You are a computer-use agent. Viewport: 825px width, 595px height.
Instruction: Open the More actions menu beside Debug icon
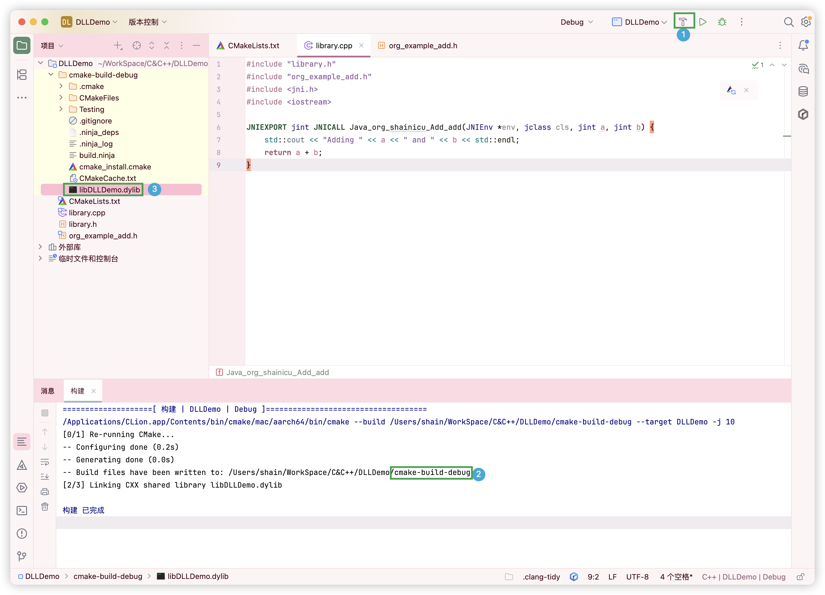click(x=742, y=22)
